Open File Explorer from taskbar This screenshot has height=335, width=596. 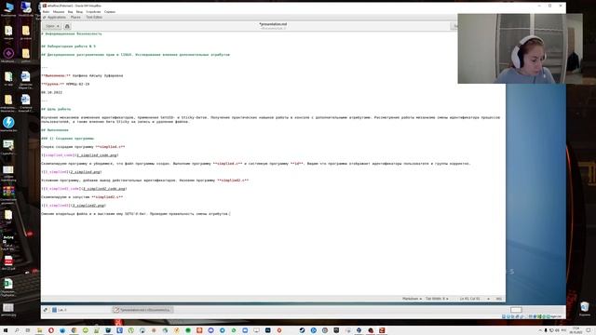click(x=39, y=330)
